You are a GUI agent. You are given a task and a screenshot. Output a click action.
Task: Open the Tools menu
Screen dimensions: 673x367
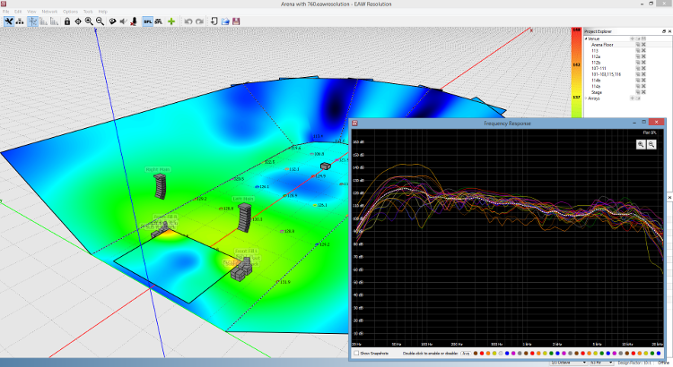pyautogui.click(x=88, y=12)
